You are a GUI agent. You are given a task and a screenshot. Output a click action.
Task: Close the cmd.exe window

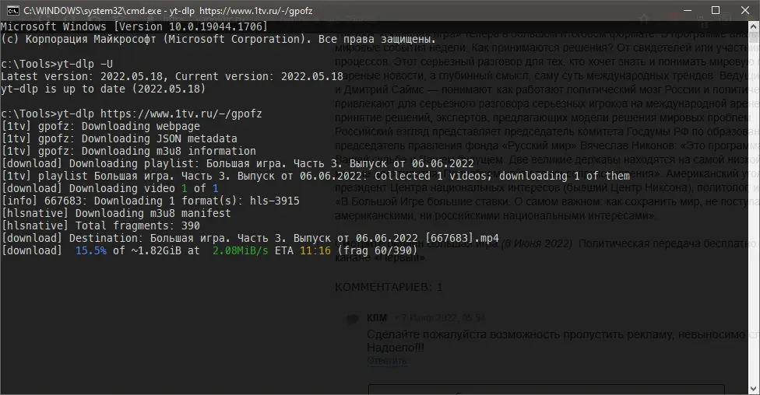coord(745,10)
